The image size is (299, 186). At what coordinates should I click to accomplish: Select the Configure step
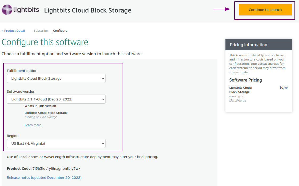pyautogui.click(x=60, y=31)
